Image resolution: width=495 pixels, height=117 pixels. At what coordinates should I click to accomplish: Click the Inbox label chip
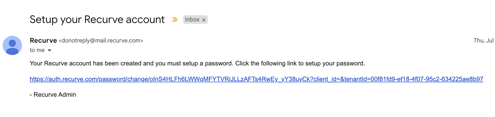195,19
